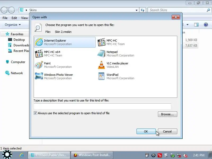Uncheck Always use the selected program checkbox
This screenshot has height=159, width=212.
click(35, 113)
